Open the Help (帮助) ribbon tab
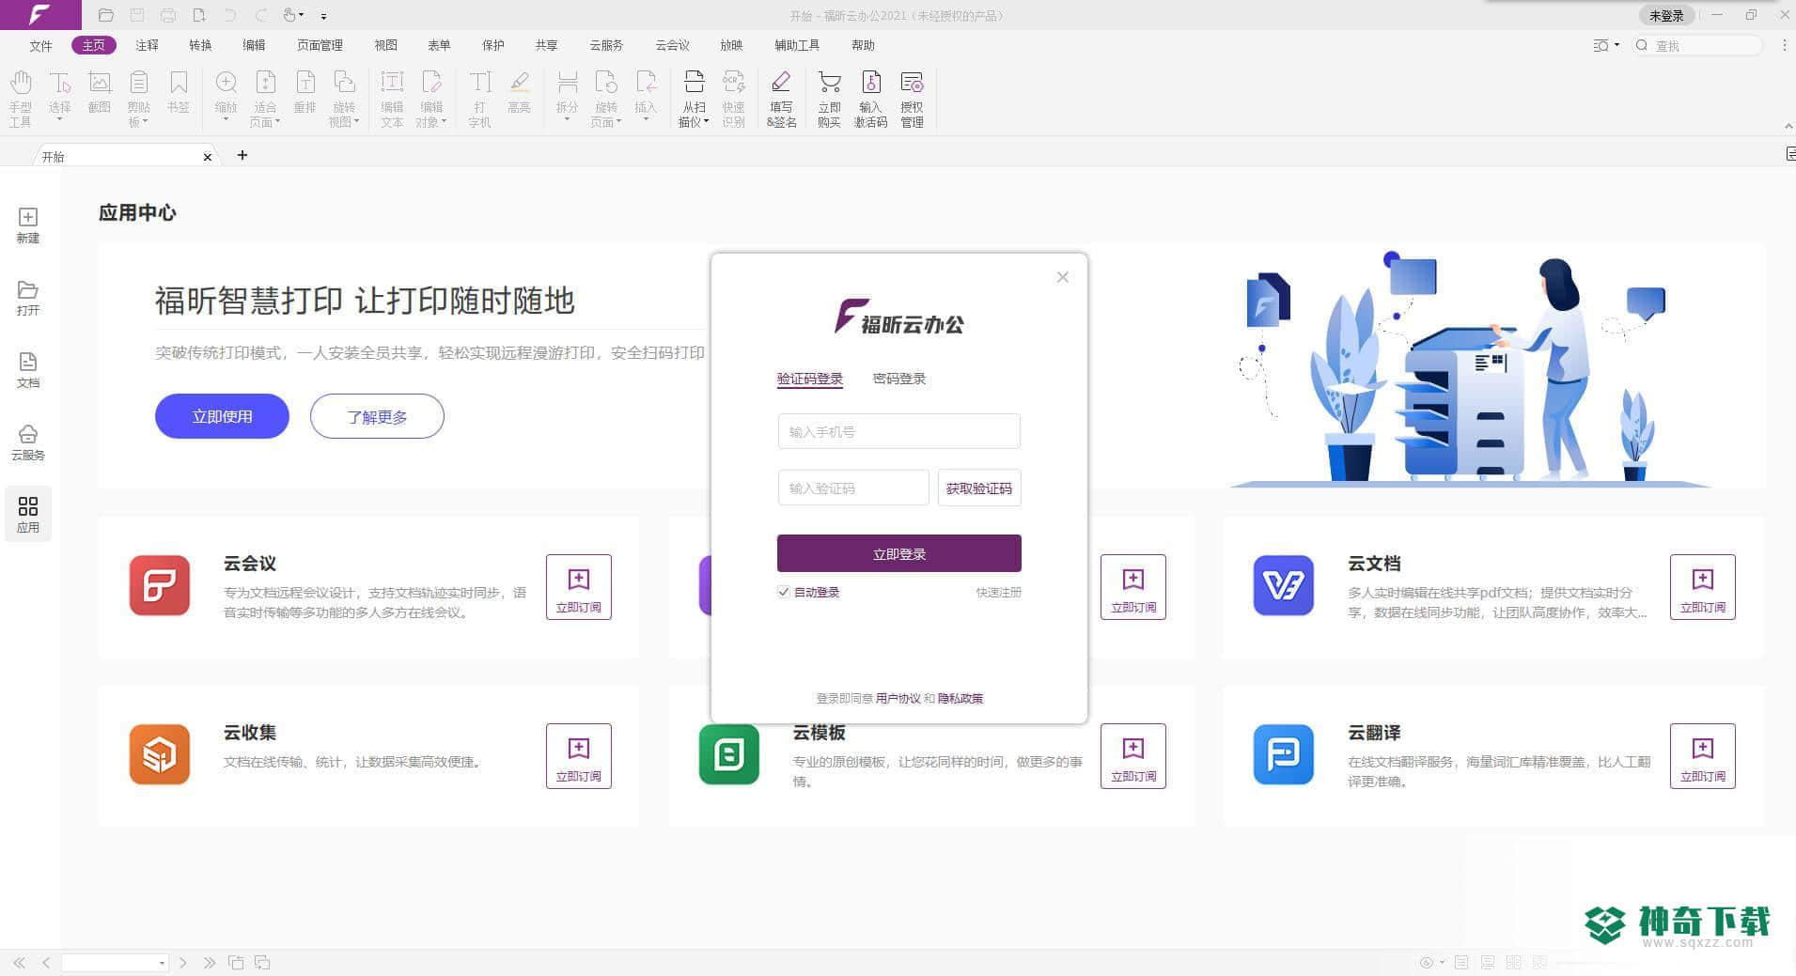This screenshot has width=1796, height=976. point(863,45)
